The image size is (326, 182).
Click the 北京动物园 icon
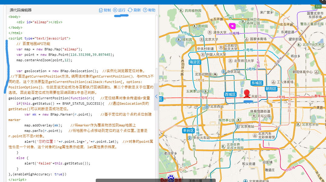[215, 74]
